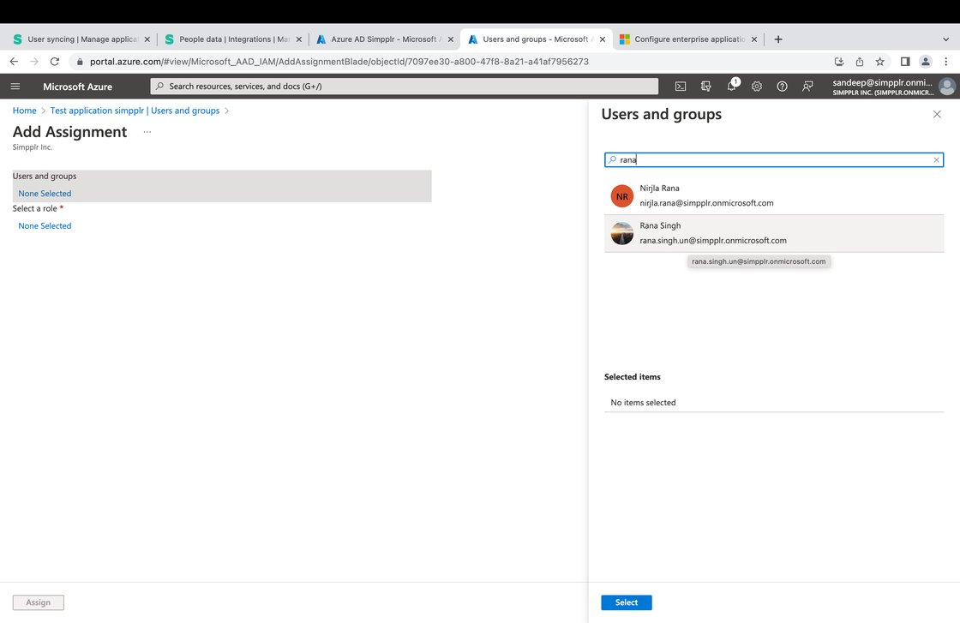Open the sandeep account profile avatar
This screenshot has width=960, height=623.
tap(946, 86)
